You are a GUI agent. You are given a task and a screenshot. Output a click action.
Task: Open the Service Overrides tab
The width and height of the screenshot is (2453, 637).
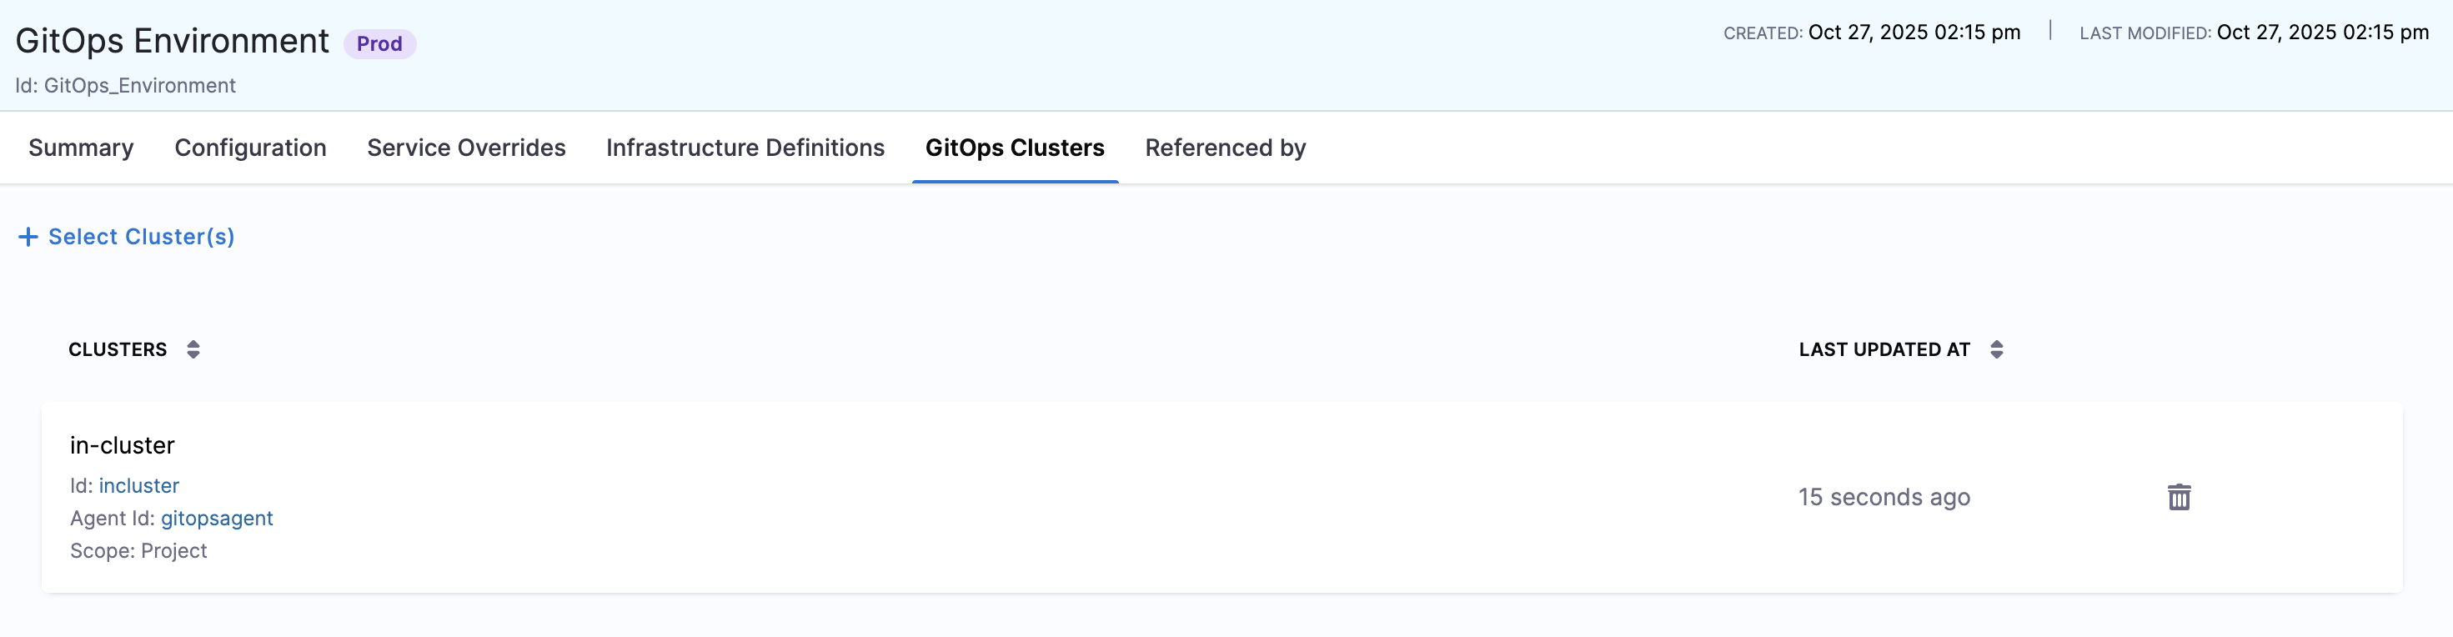pos(465,148)
